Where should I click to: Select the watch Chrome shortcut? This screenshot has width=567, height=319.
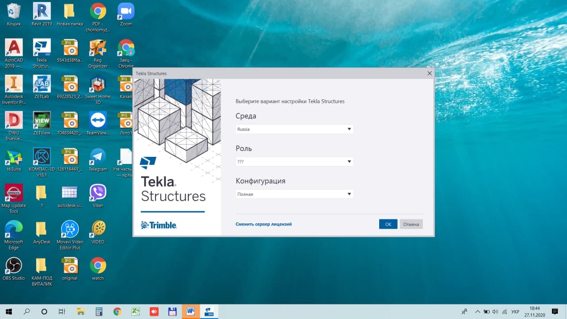tap(98, 269)
